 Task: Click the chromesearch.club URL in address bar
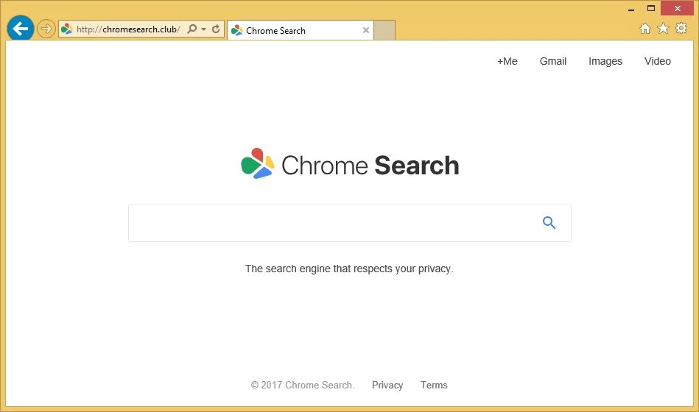pyautogui.click(x=128, y=29)
